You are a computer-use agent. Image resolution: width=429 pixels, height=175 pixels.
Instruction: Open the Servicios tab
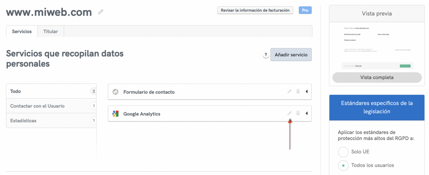click(x=22, y=31)
